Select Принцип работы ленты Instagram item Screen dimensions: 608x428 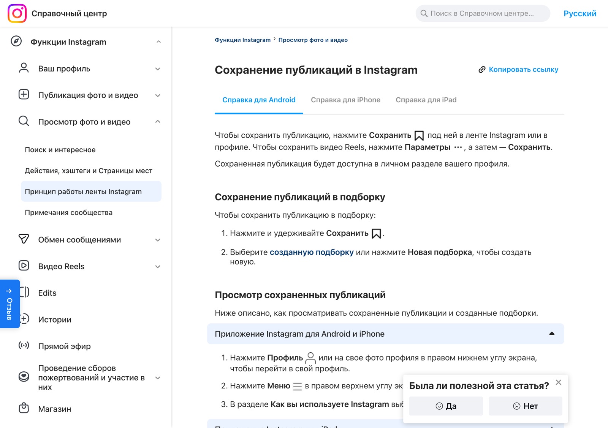pyautogui.click(x=91, y=191)
